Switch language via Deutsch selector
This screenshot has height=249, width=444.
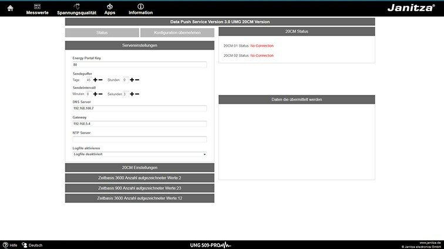[32, 245]
